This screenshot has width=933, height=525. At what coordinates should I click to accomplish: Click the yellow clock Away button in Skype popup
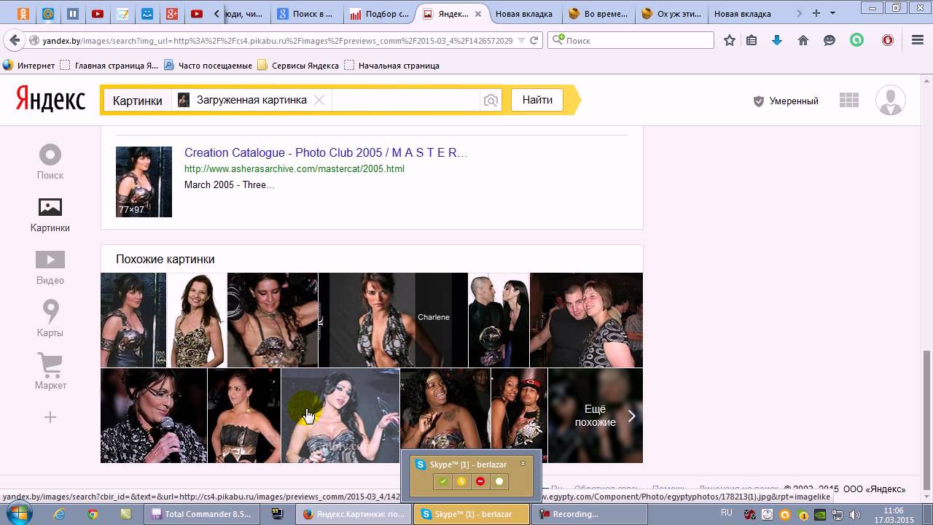coord(461,481)
